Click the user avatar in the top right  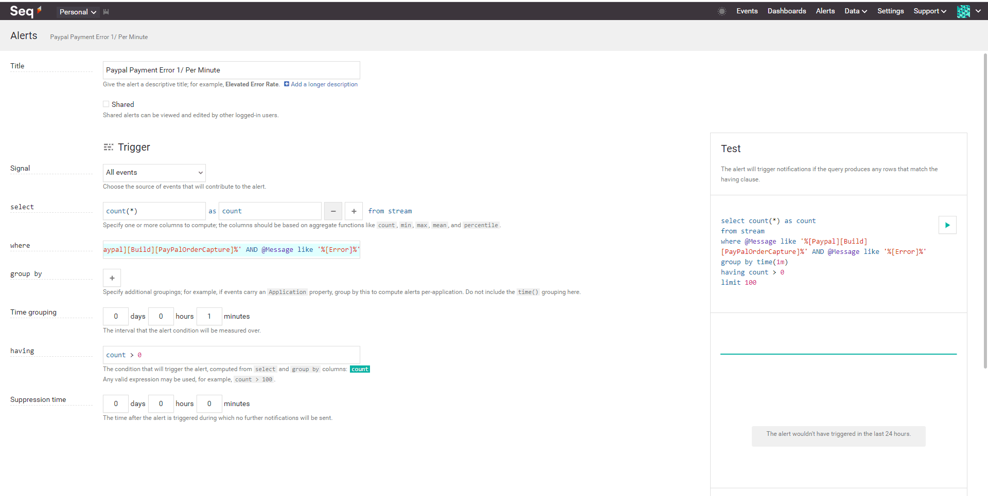pos(963,11)
